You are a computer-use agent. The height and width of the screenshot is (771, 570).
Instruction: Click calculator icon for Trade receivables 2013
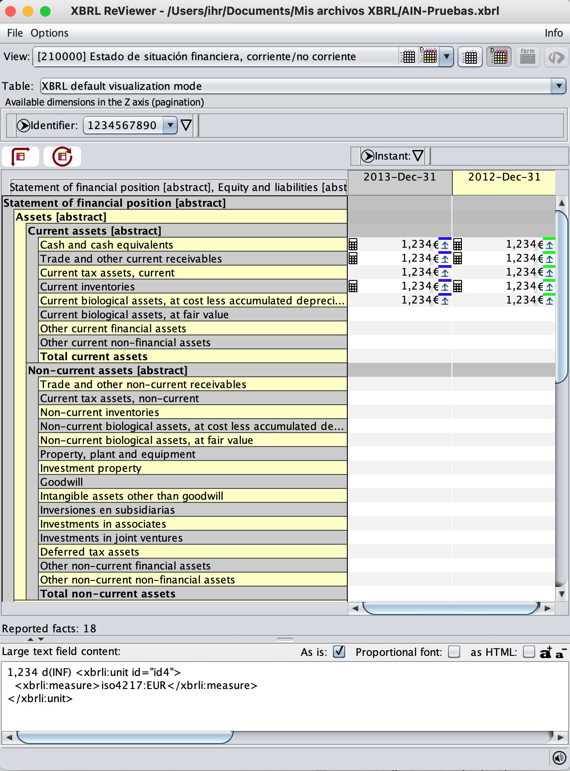(x=353, y=259)
